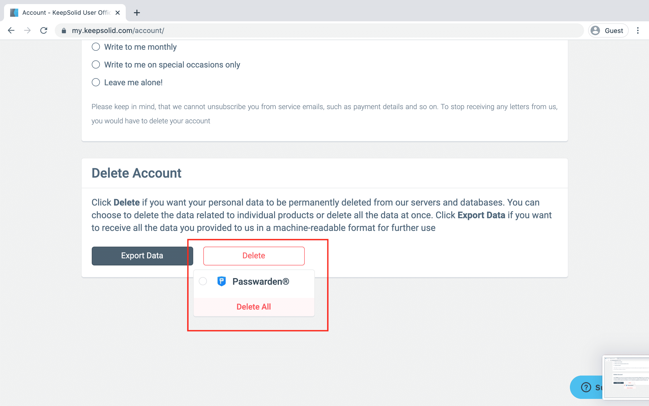Choose the Leave me alone option
The image size is (649, 406).
96,82
